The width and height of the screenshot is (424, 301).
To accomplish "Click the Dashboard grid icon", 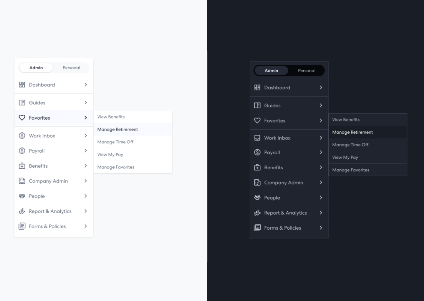I will [x=22, y=85].
